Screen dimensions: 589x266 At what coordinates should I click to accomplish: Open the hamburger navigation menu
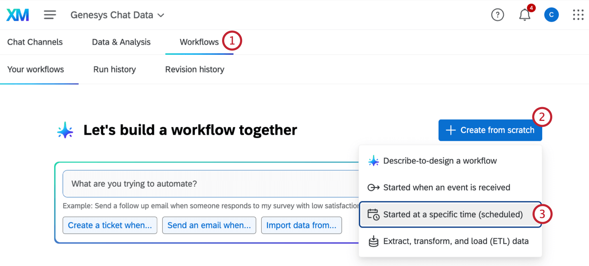click(50, 15)
